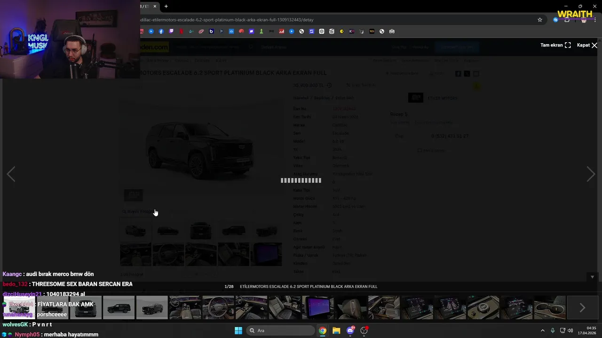Open the Twitch bookmark in bookmarks bar
Viewport: 602px width, 338px height.
point(171,31)
